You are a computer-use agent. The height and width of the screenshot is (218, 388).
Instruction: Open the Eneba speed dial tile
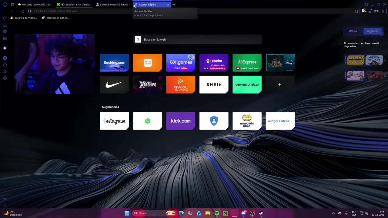214,63
